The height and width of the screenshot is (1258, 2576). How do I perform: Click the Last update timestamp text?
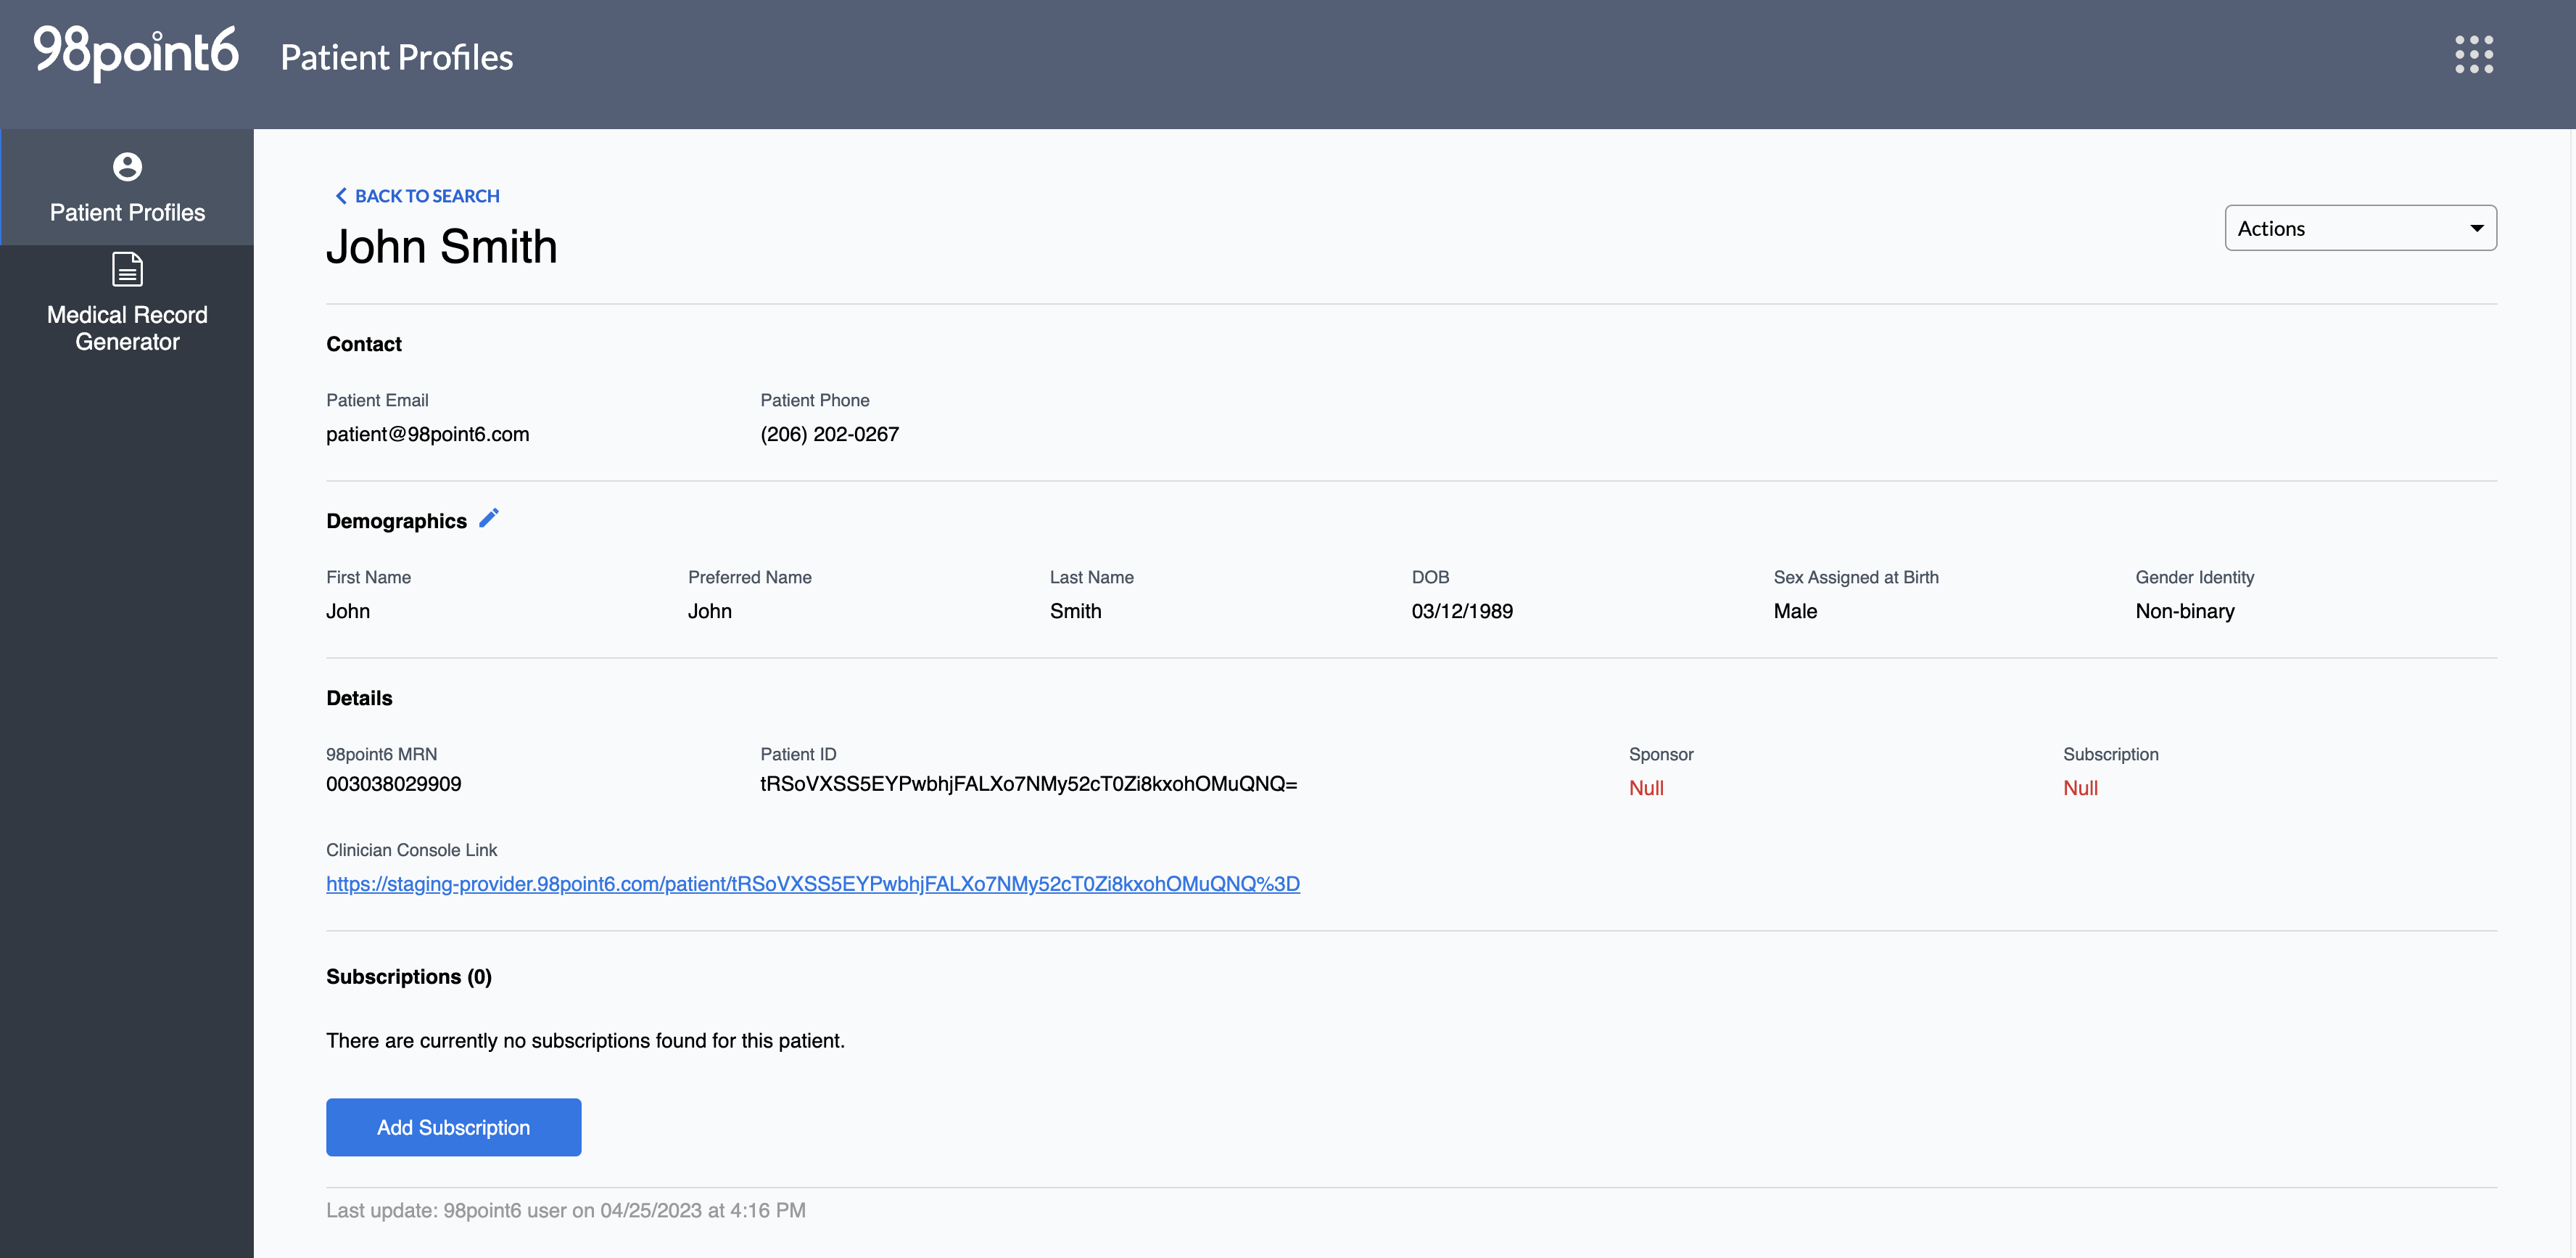click(565, 1210)
